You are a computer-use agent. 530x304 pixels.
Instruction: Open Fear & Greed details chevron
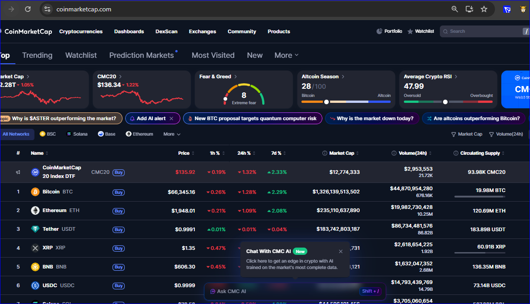point(235,76)
